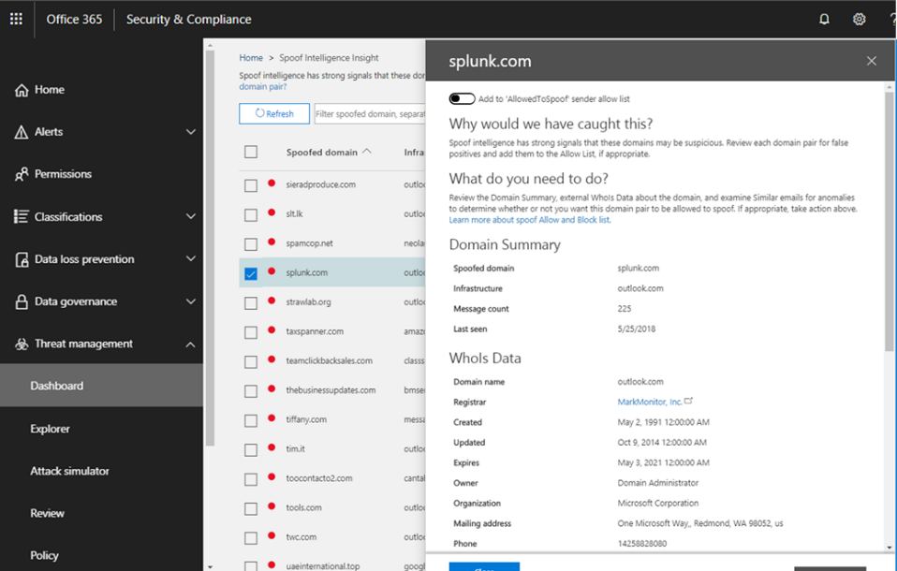
Task: Check the teamclickbacksales.com row checkbox
Action: coord(251,361)
